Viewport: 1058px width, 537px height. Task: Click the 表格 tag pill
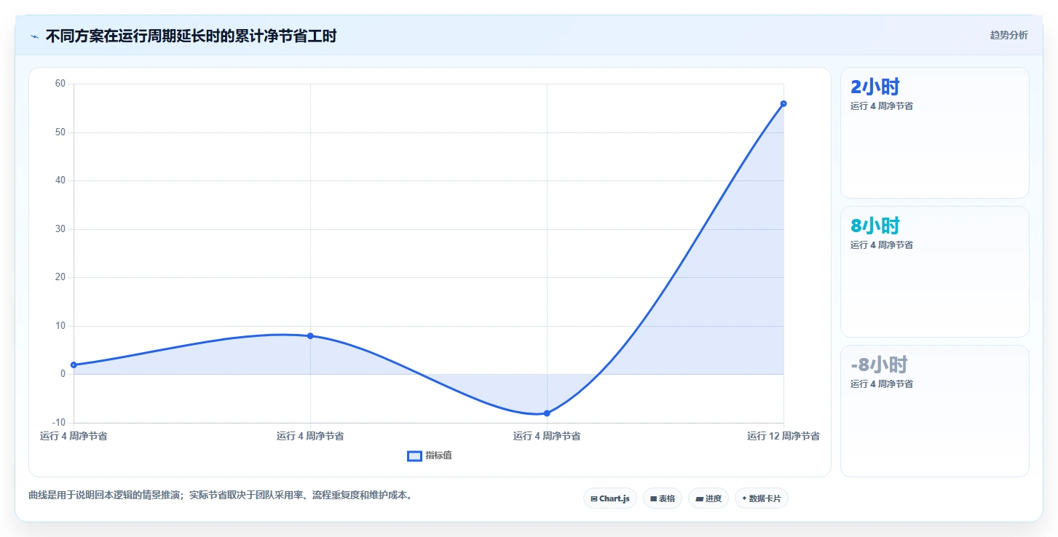click(663, 498)
